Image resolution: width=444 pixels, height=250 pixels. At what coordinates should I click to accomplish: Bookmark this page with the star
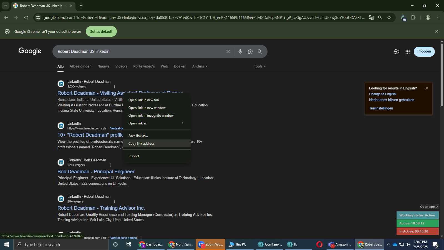click(389, 17)
